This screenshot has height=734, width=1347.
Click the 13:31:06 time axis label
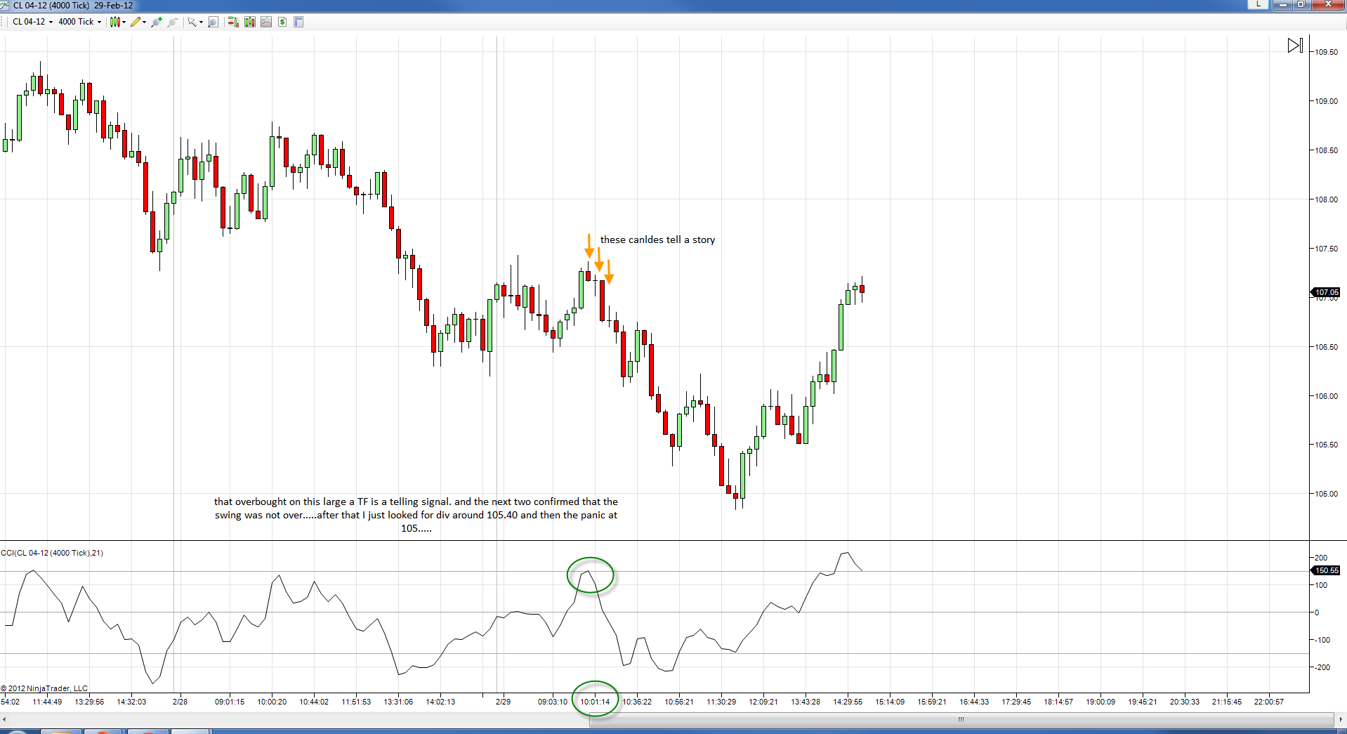[398, 702]
